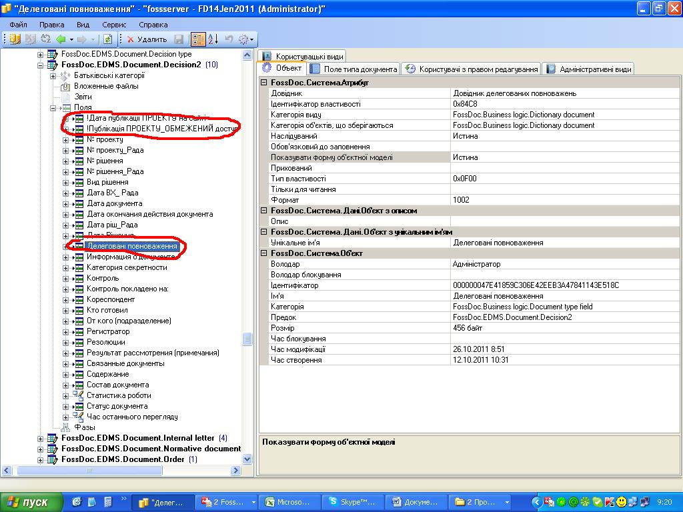Open the Файл menu

point(18,25)
